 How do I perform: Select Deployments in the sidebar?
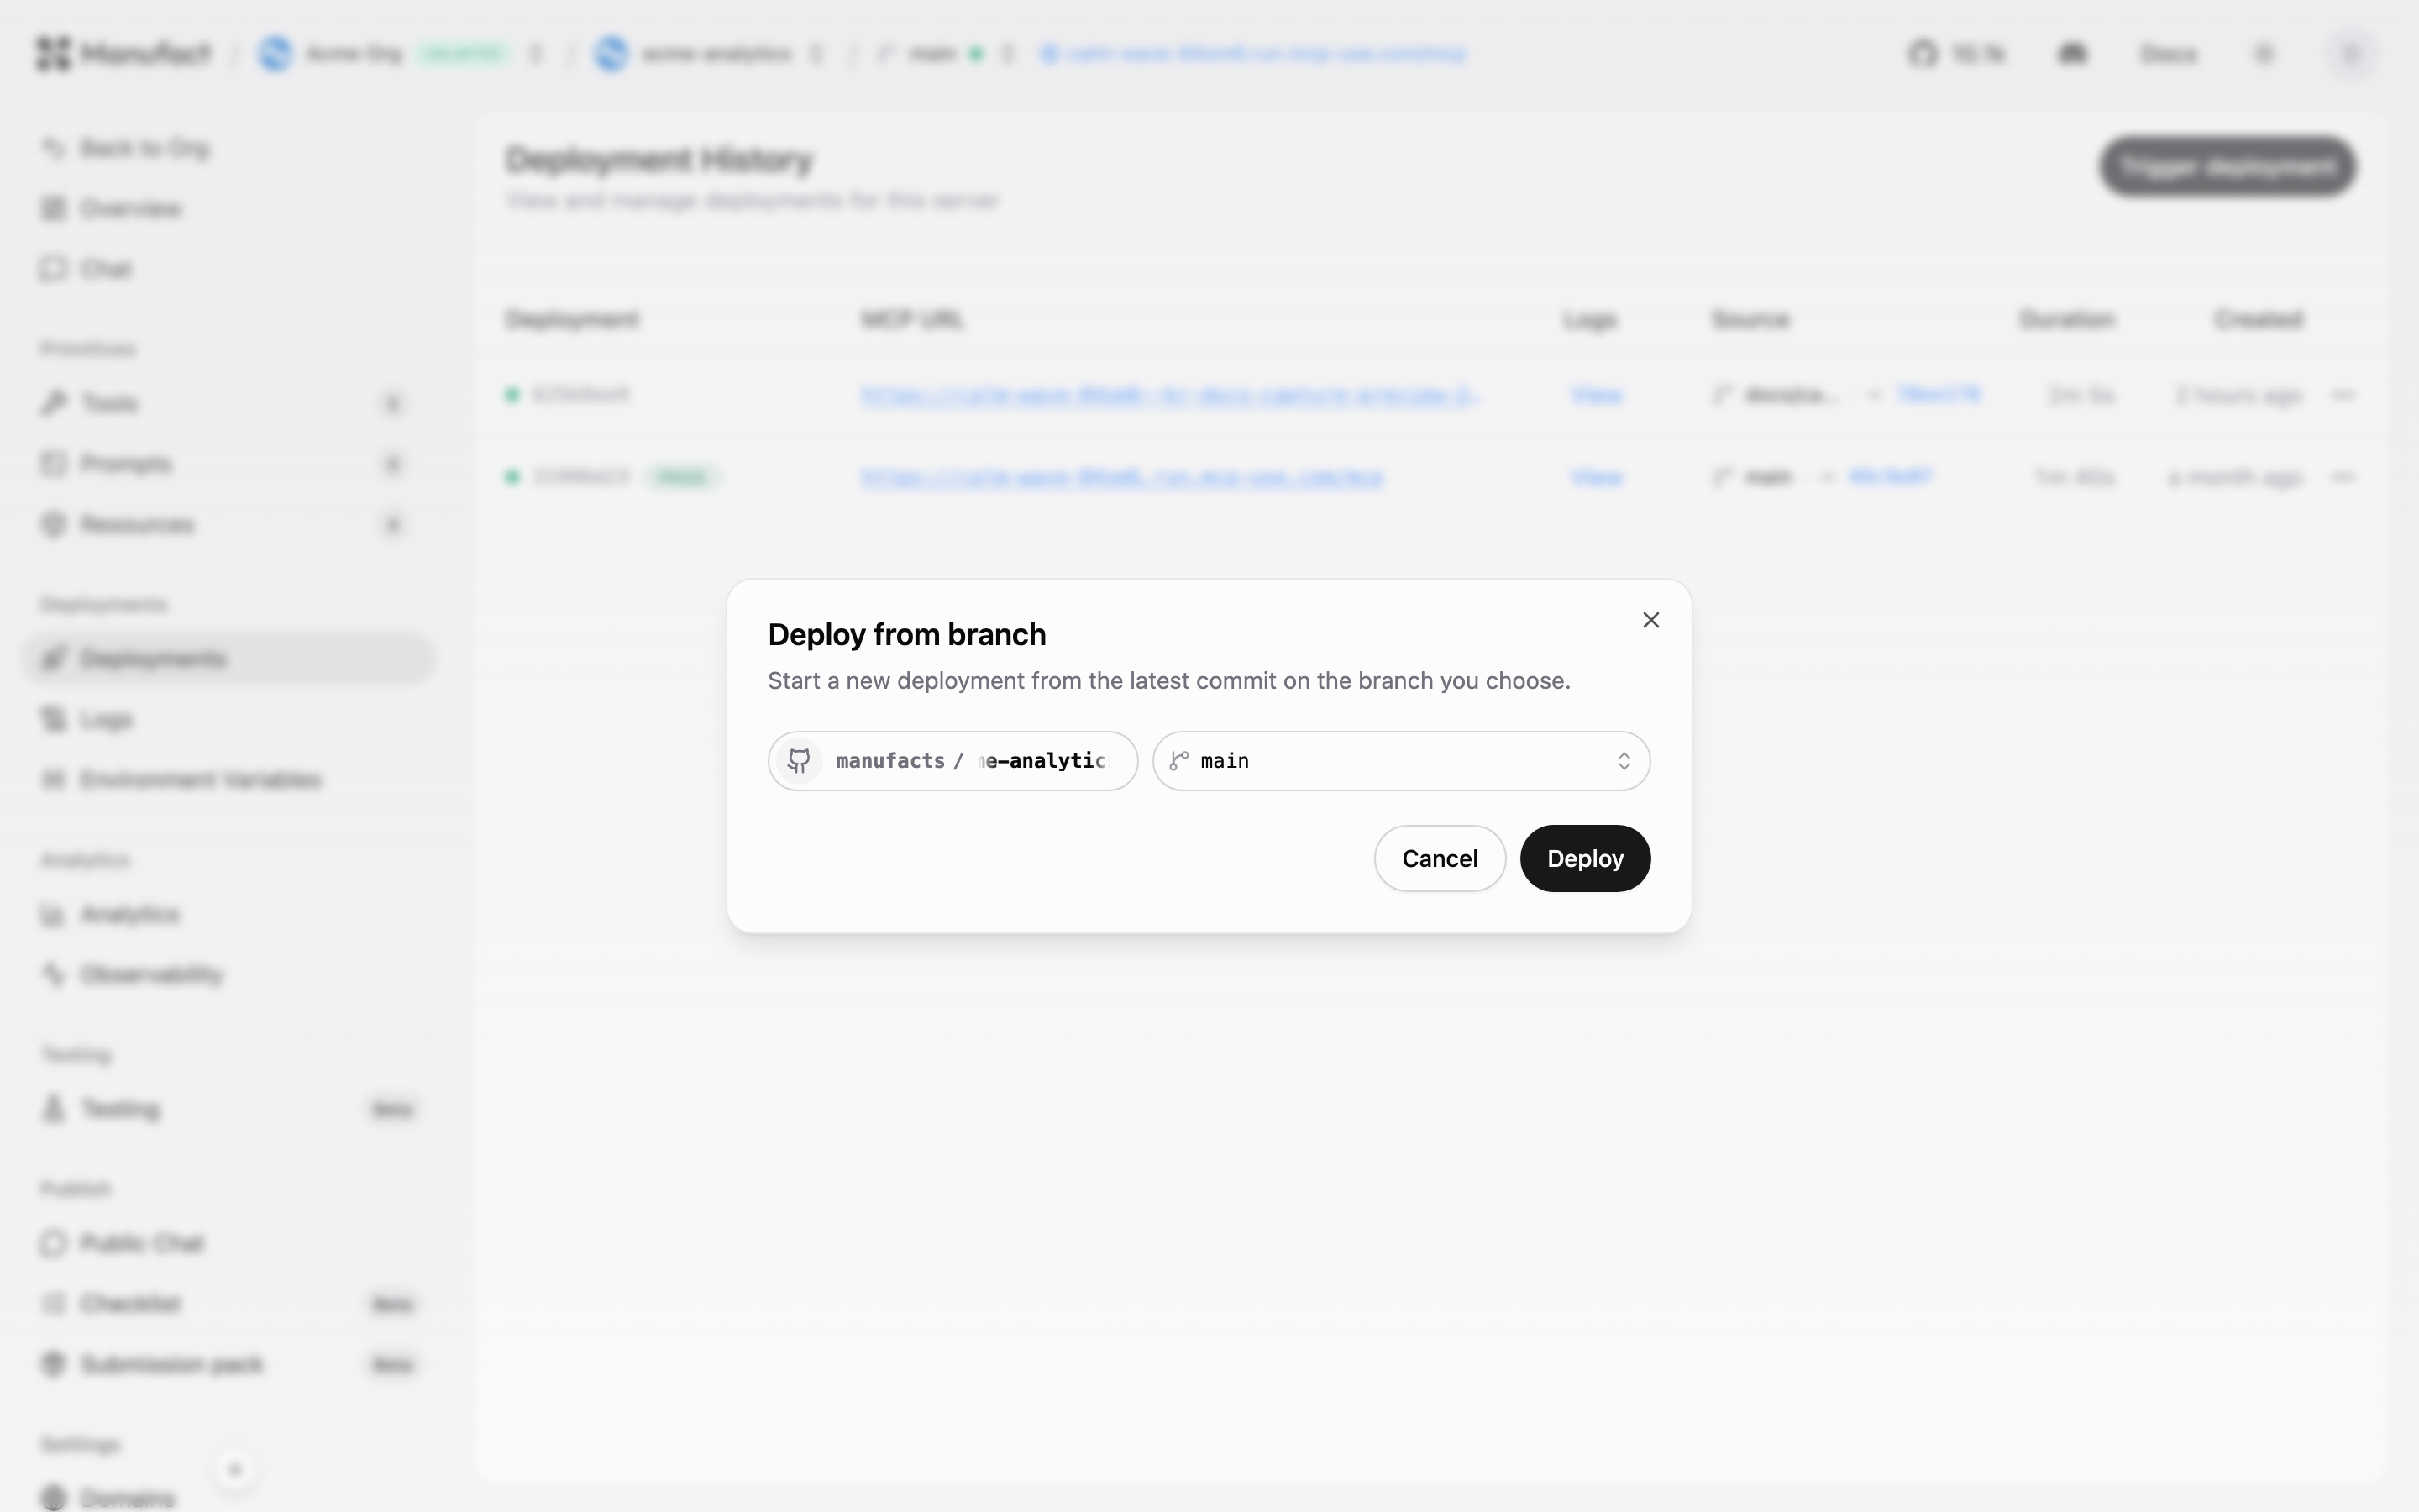pyautogui.click(x=230, y=658)
